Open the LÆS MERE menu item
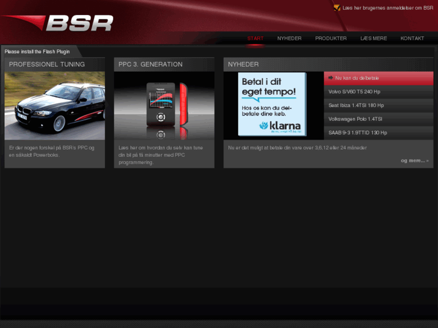Screen dimensions: 438x328 374,39
